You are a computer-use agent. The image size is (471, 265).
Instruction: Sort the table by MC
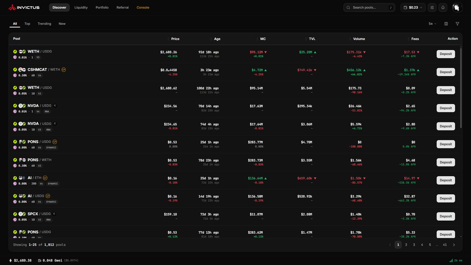pos(261,39)
